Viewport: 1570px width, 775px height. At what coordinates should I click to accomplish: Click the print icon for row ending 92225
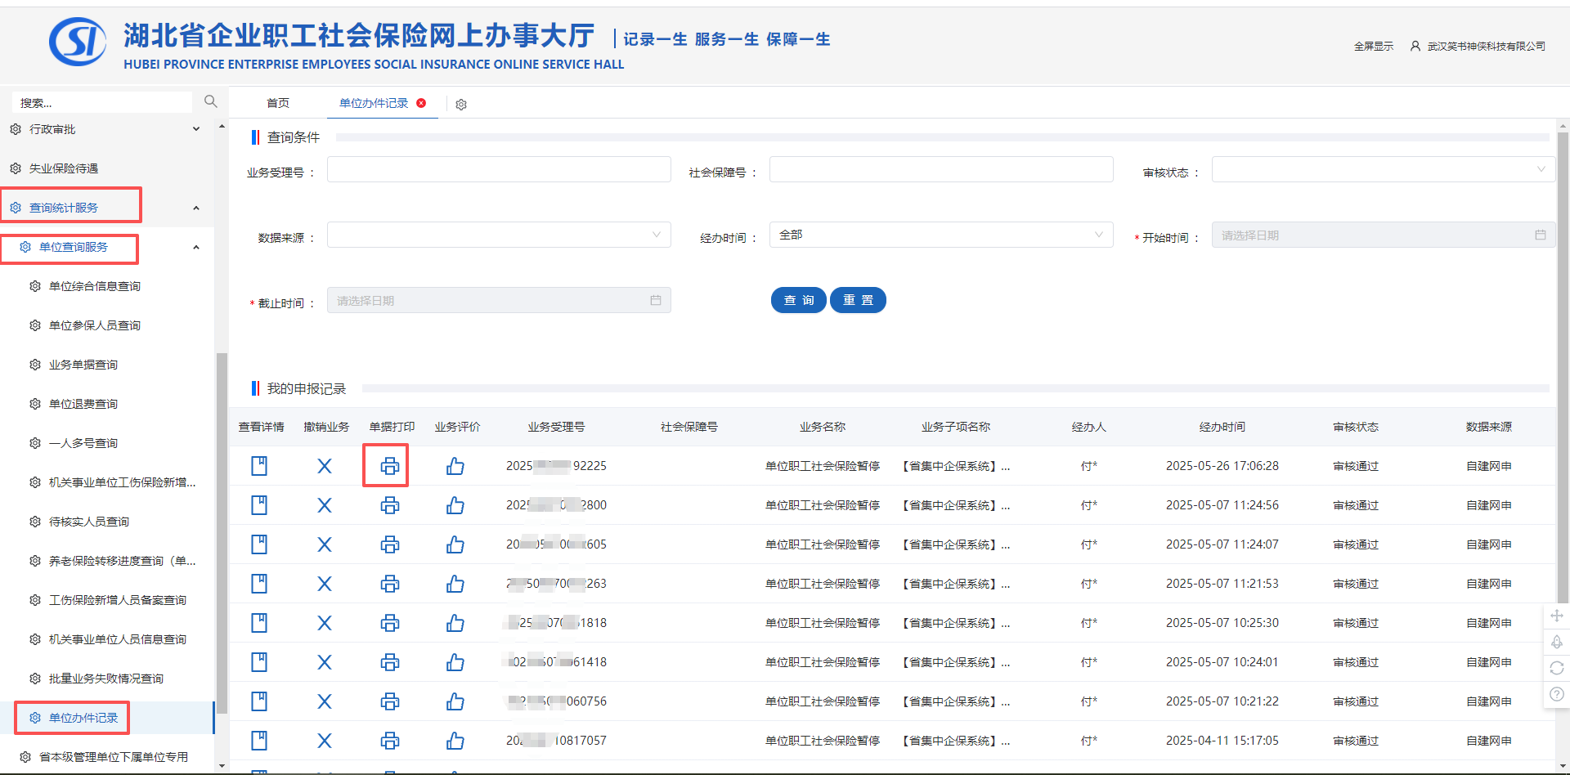[390, 466]
